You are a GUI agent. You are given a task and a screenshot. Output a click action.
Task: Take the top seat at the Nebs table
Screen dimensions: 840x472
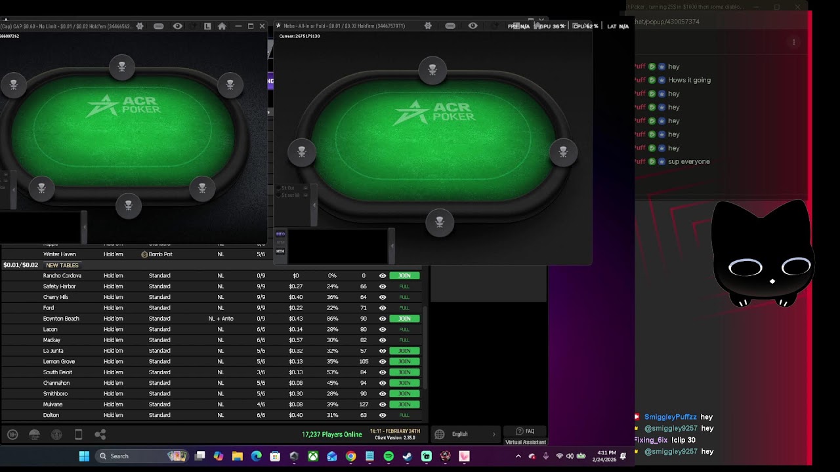pos(432,69)
